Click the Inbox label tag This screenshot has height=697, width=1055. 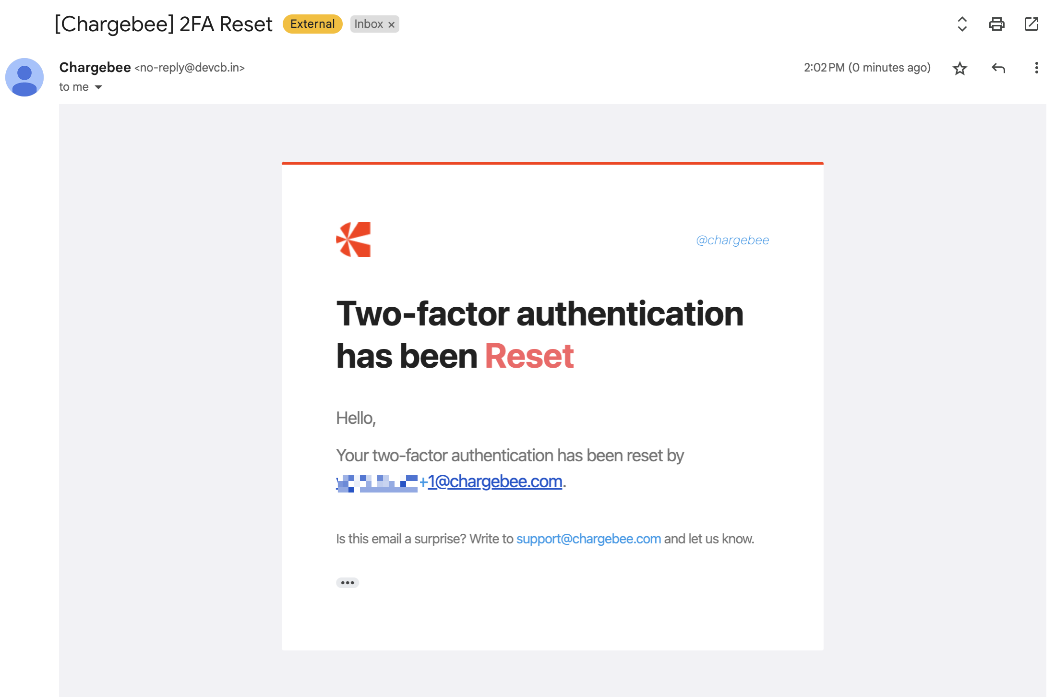tap(369, 24)
